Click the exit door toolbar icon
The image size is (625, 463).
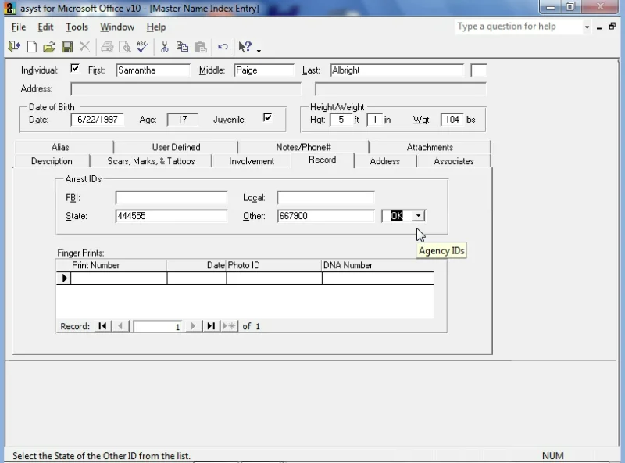(x=14, y=47)
